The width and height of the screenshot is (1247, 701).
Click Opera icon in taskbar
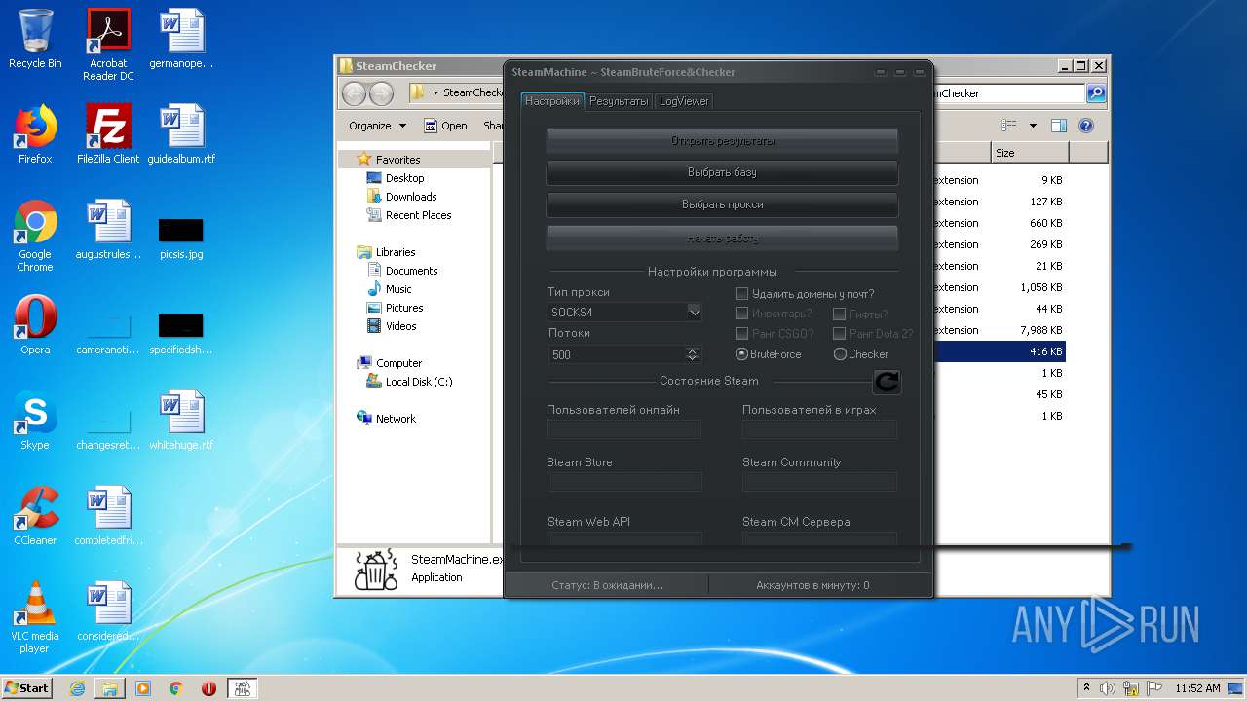(x=208, y=688)
